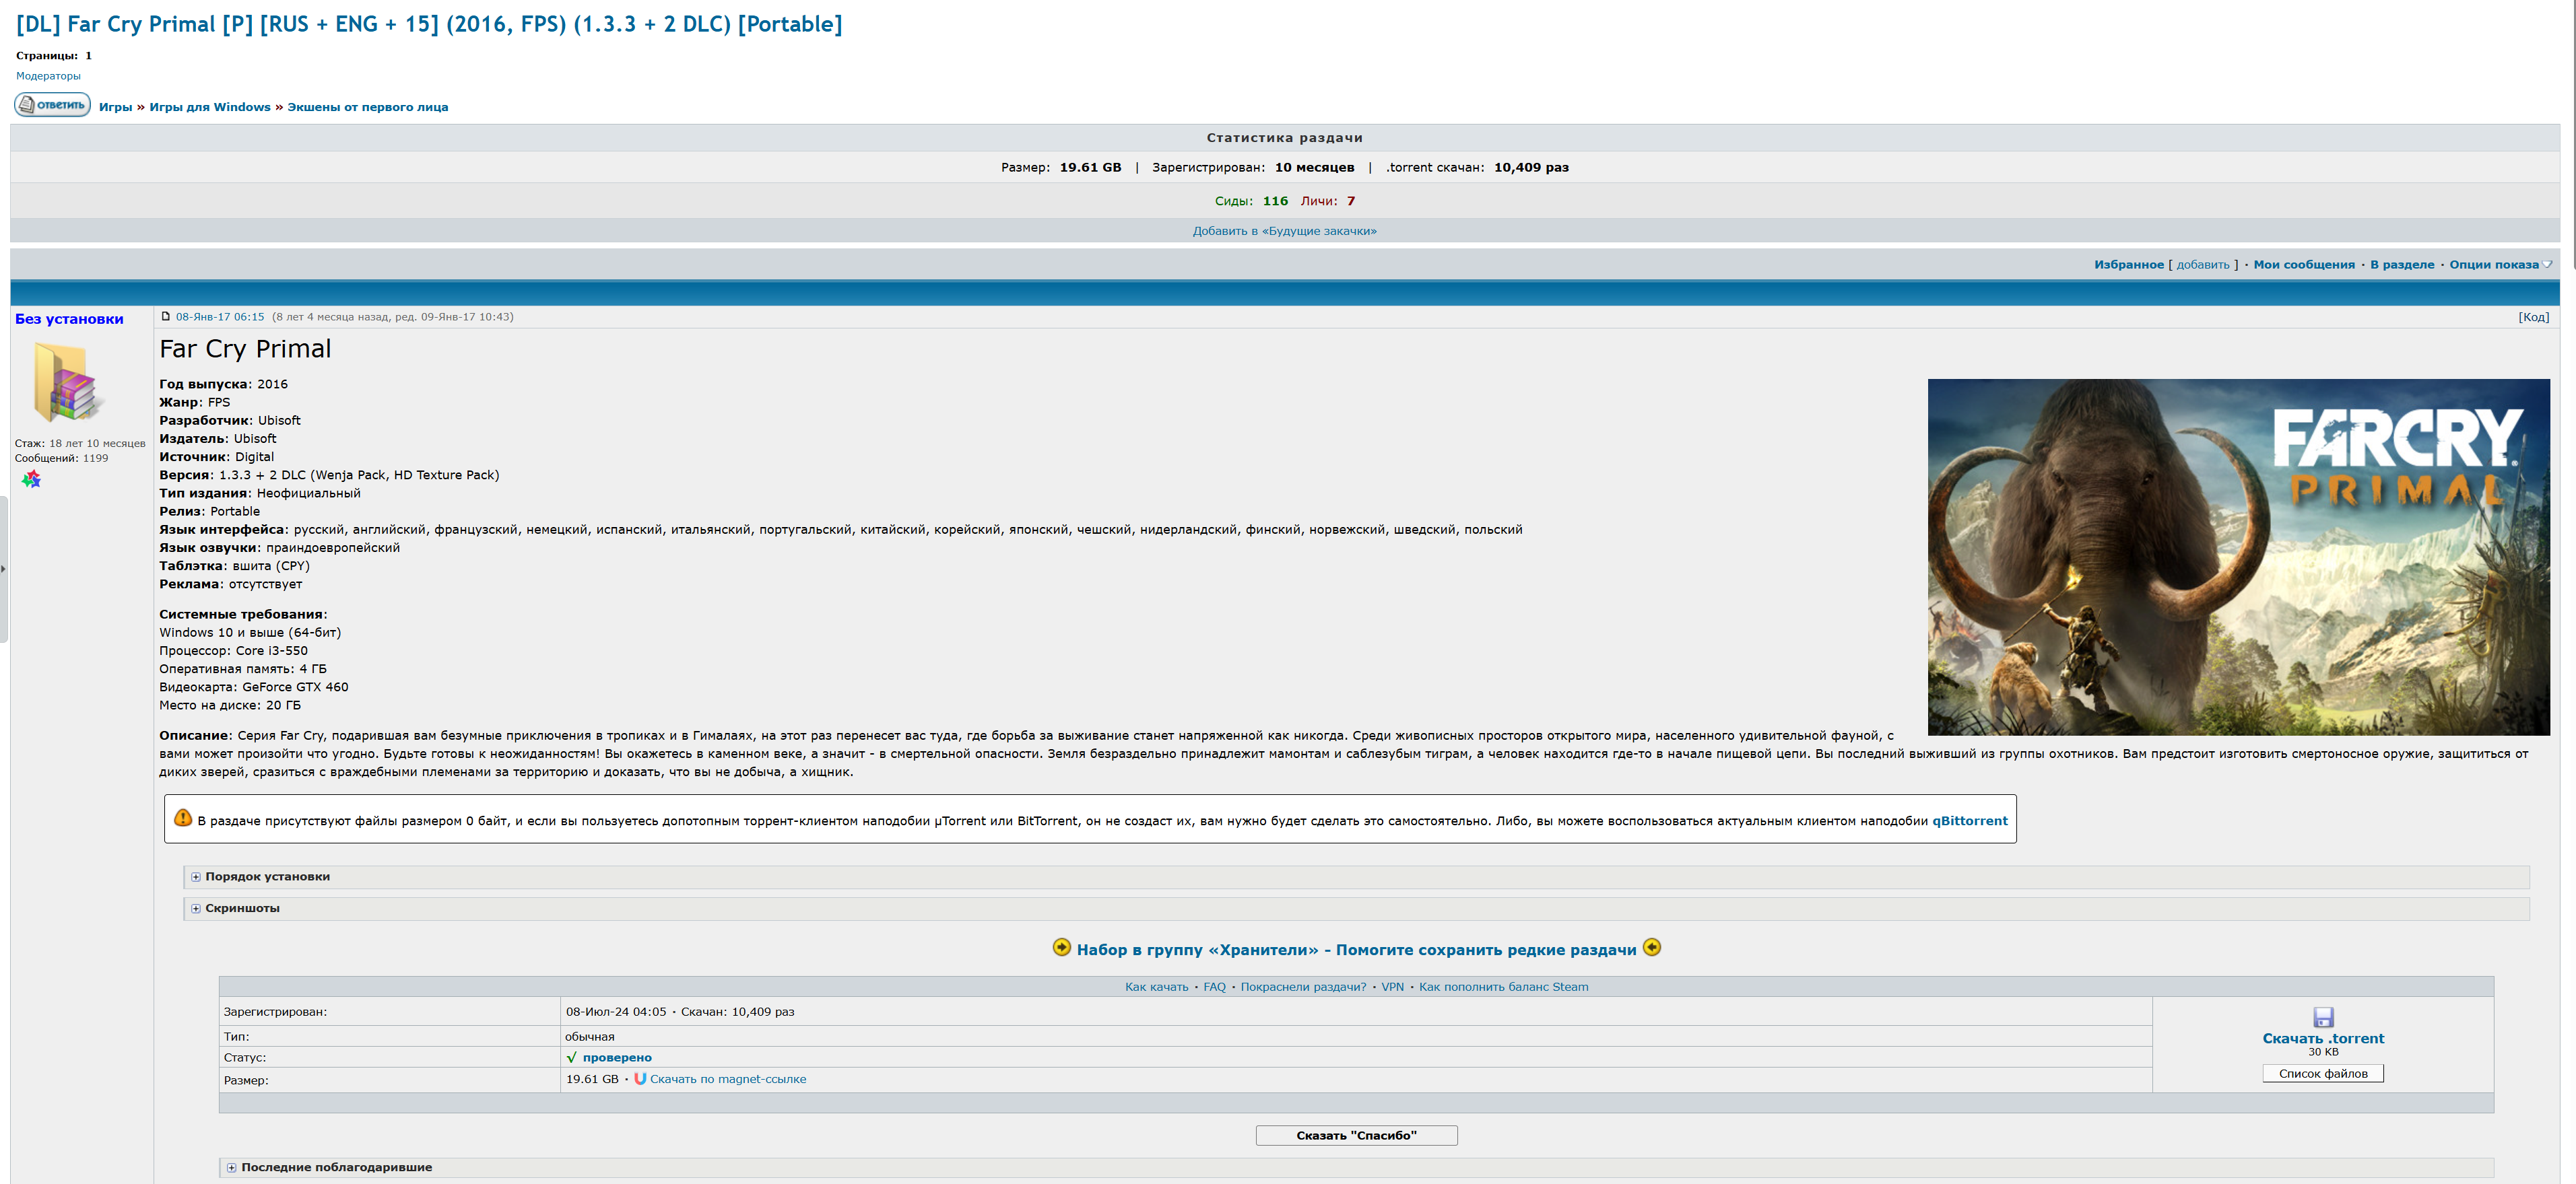Image resolution: width=2576 pixels, height=1184 pixels.
Task: Open the Far Cry Primal cover image
Action: click(2238, 557)
